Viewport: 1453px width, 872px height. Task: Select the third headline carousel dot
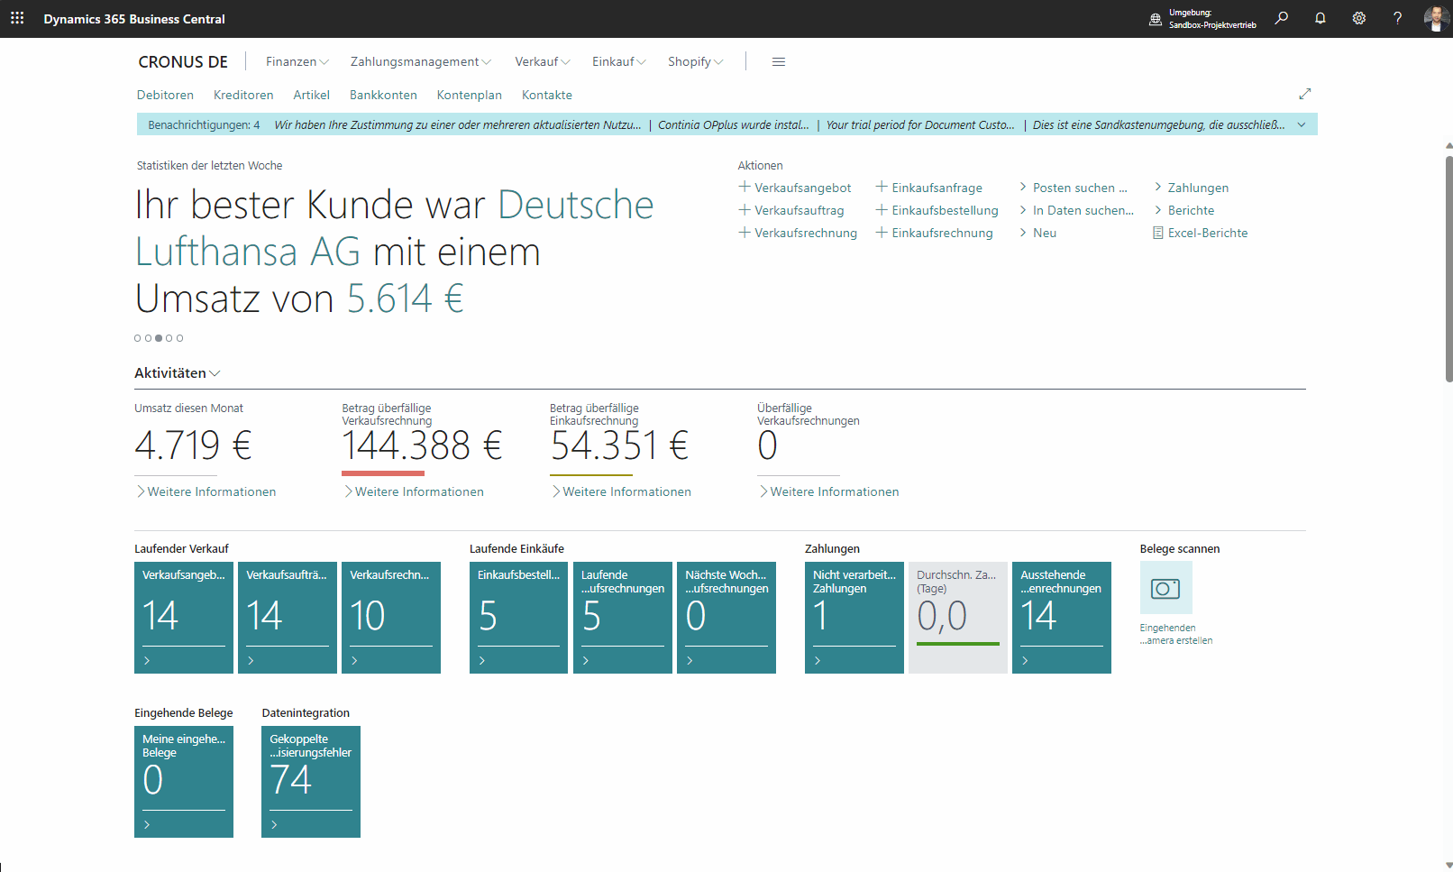[159, 338]
